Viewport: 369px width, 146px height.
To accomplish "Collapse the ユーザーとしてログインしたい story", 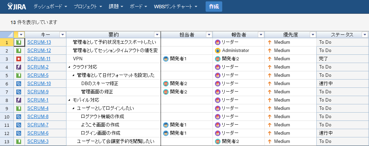I will [73, 108].
